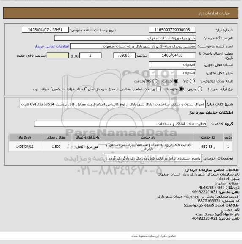Click the نام خدمت column header
Image resolution: width=242 pixels, height=244 pixels.
(148, 137)
